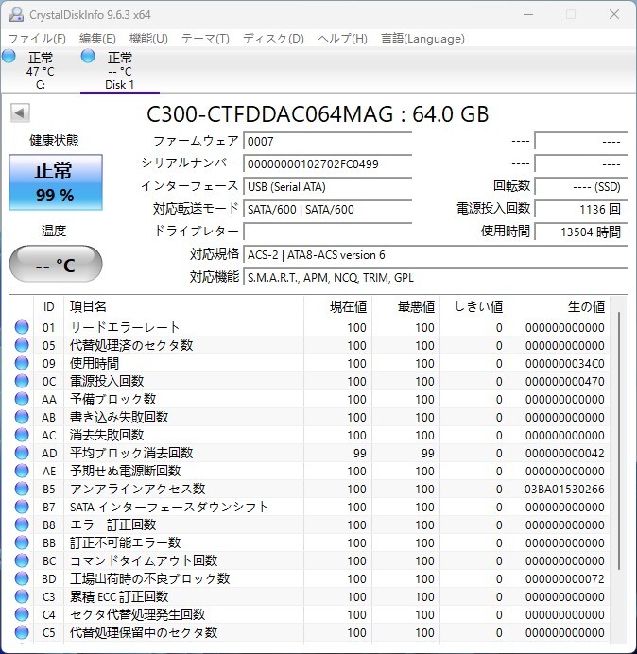Click status orb for リードエラーレート row

pos(22,327)
